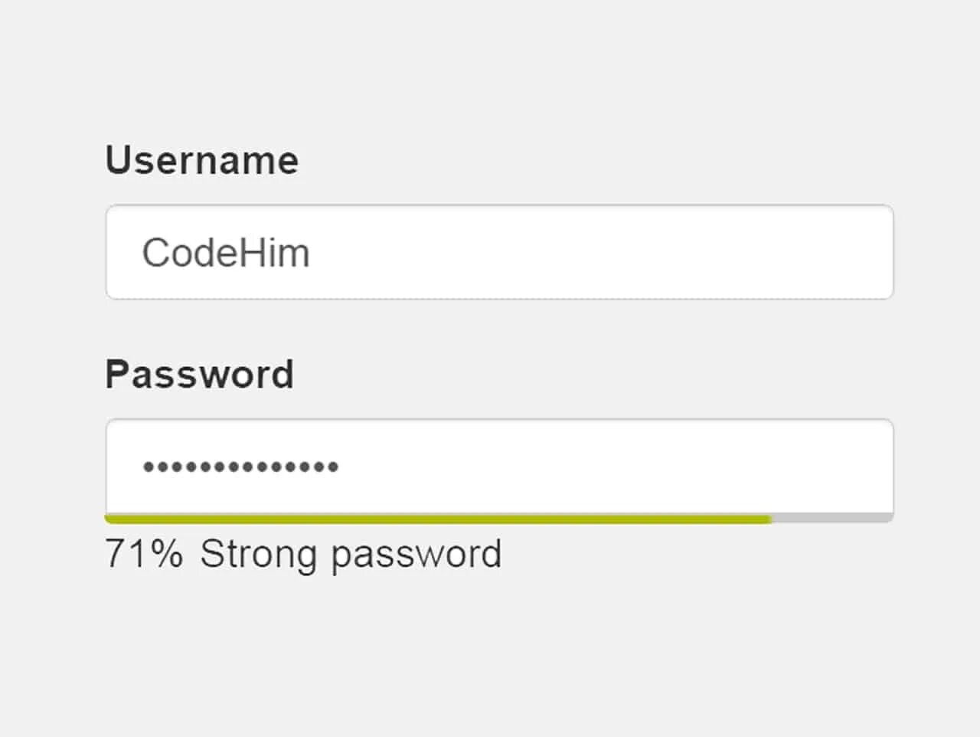Click empty space inside the password box
Screen dimensions: 980x737
[612, 467]
